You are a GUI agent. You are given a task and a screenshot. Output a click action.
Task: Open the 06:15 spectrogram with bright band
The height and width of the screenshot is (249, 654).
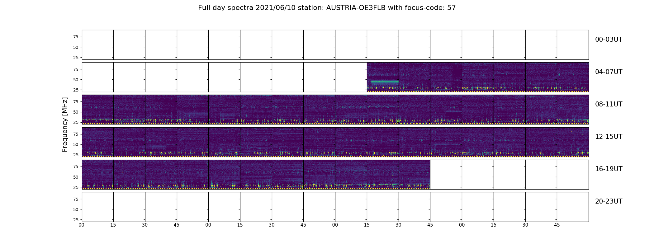[x=383, y=77]
